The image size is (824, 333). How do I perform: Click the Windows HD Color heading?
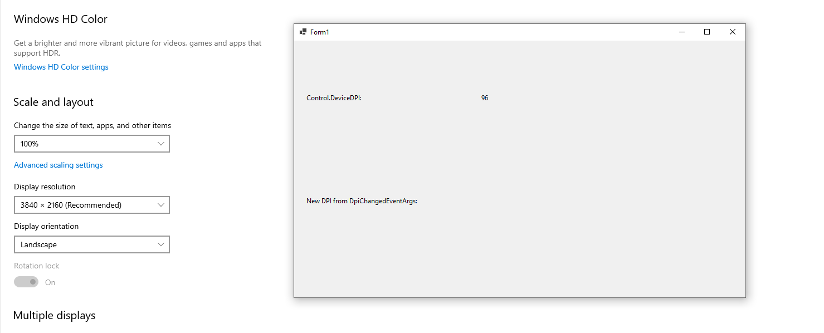click(x=61, y=19)
